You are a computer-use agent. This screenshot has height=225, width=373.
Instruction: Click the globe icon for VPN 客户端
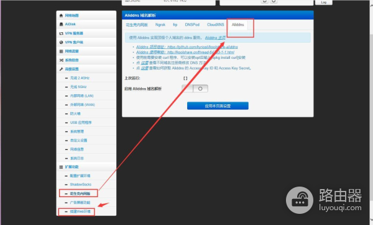point(61,42)
